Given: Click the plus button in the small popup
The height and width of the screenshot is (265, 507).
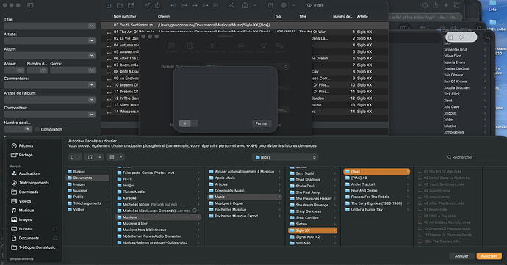Looking at the screenshot, I should 185,123.
